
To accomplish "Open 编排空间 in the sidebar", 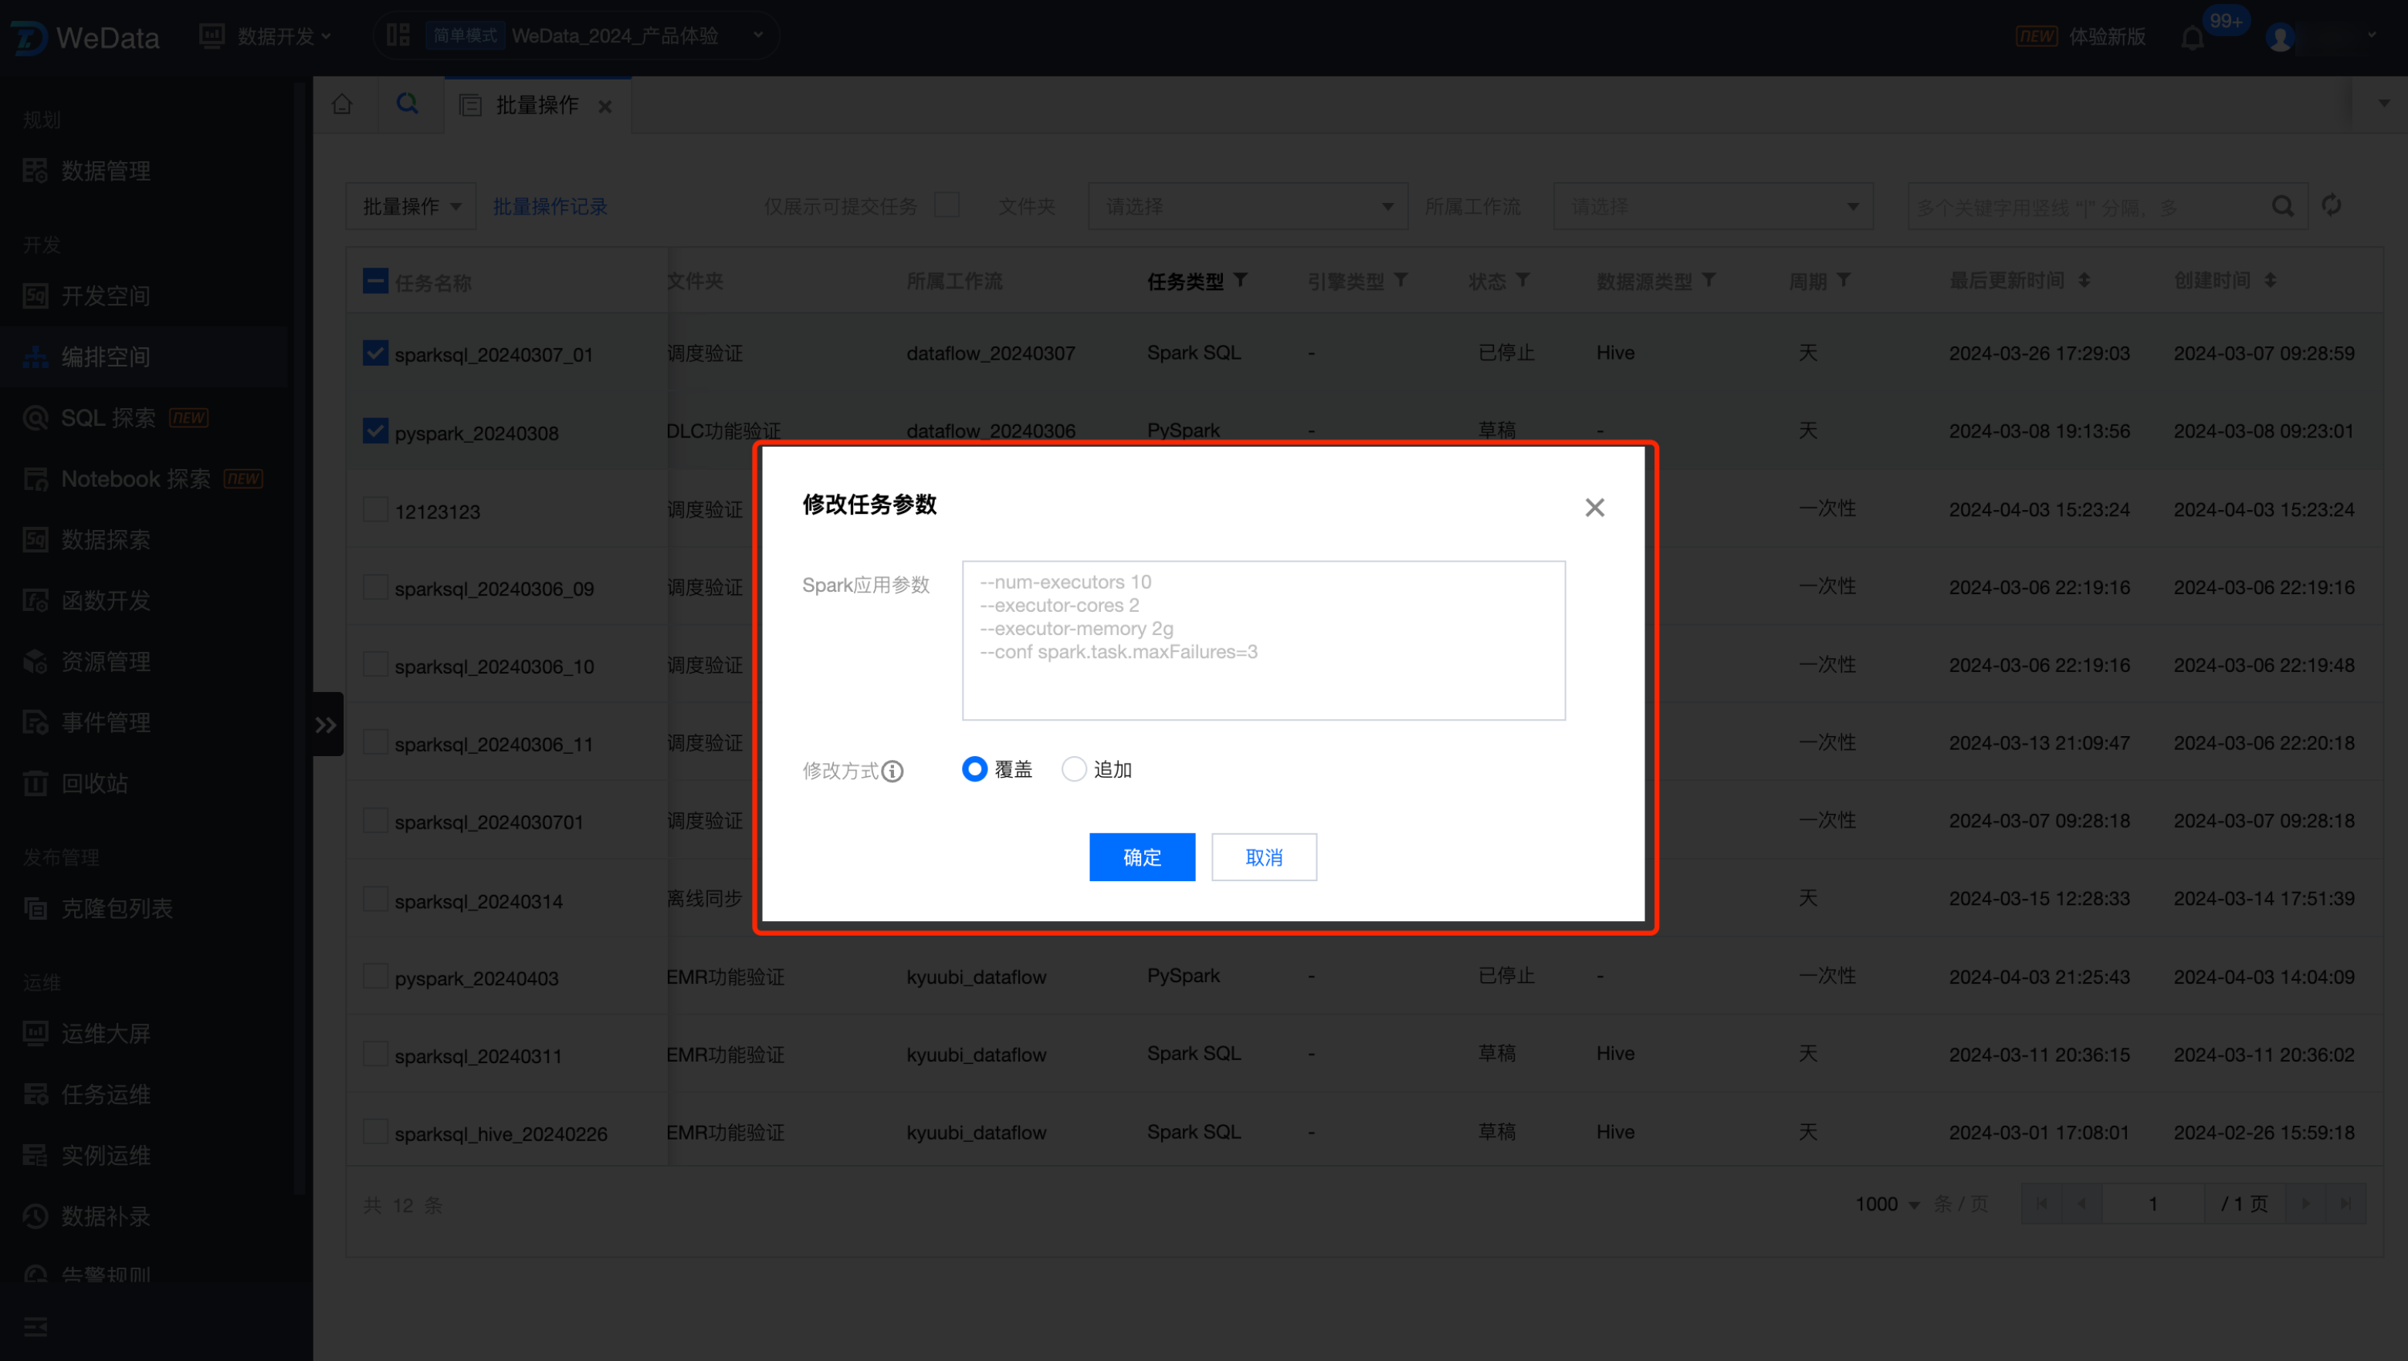I will point(105,357).
